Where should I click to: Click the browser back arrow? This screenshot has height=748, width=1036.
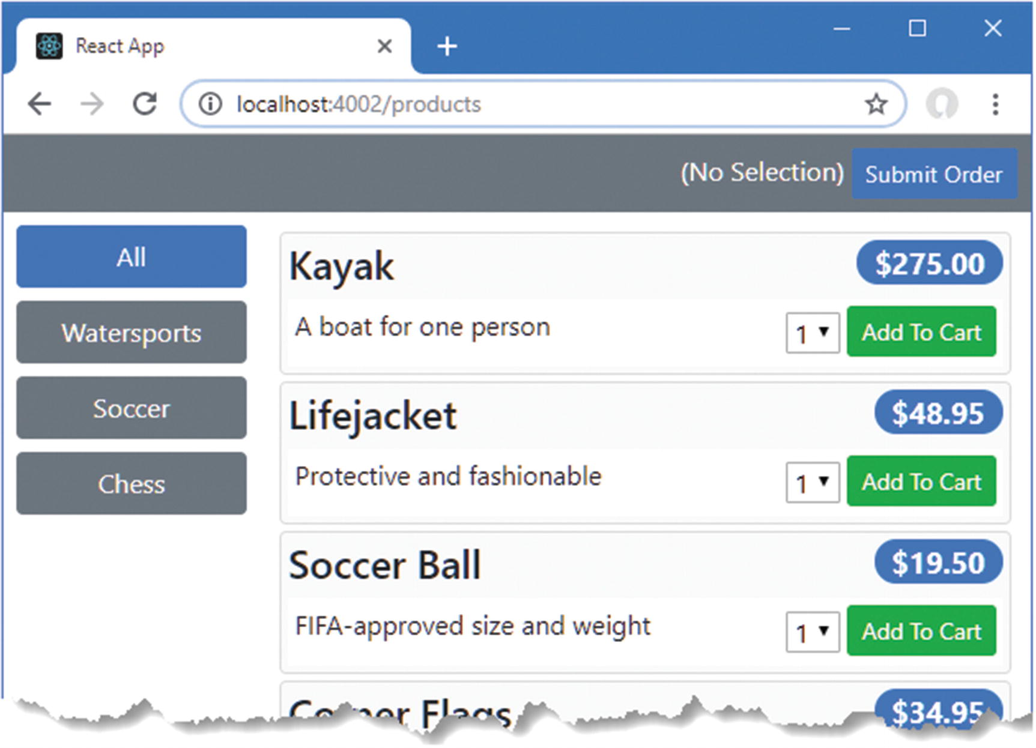(40, 104)
